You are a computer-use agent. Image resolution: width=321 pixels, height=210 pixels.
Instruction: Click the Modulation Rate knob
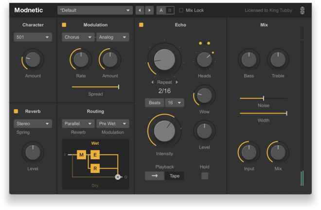coord(81,59)
